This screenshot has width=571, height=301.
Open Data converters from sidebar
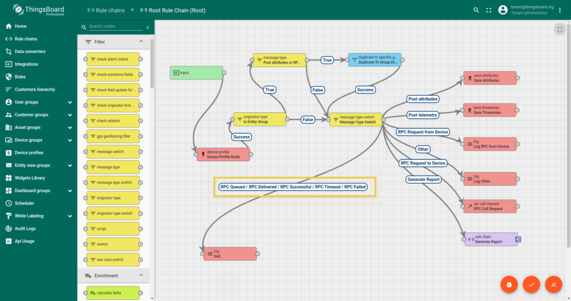30,52
